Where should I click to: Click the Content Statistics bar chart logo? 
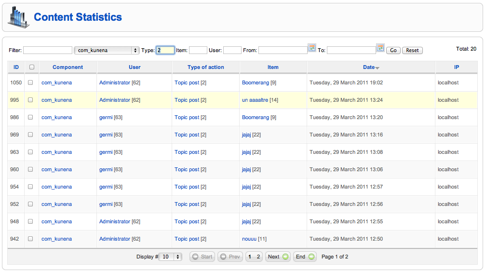coord(19,17)
